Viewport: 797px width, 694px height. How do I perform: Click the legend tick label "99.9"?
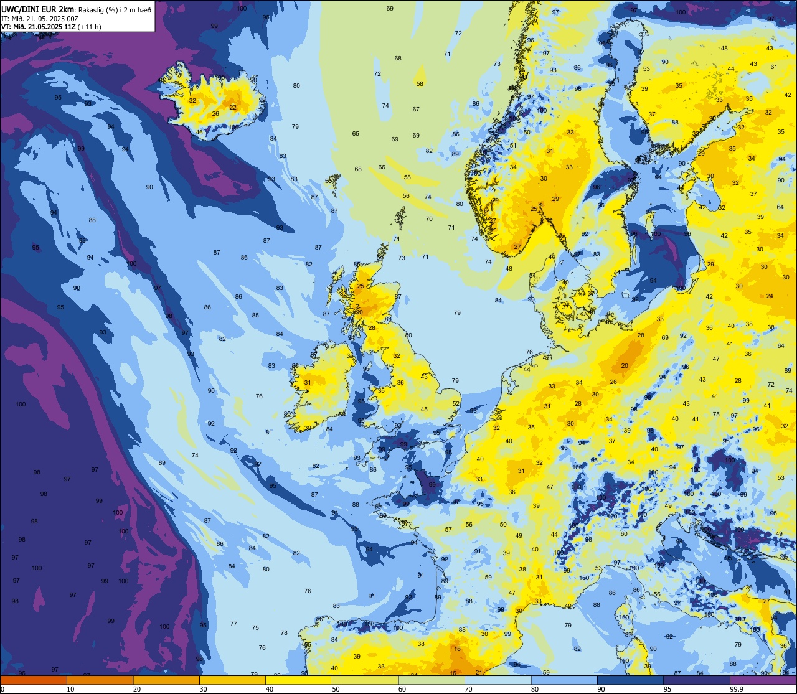coord(737,689)
